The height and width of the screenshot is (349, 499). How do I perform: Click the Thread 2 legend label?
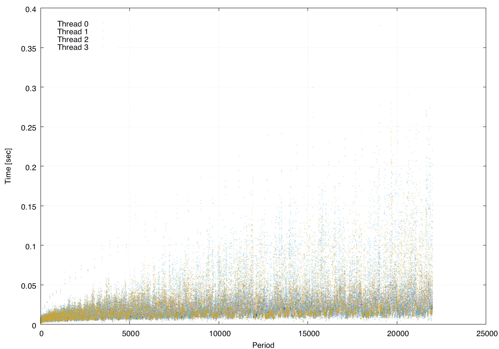pyautogui.click(x=73, y=40)
